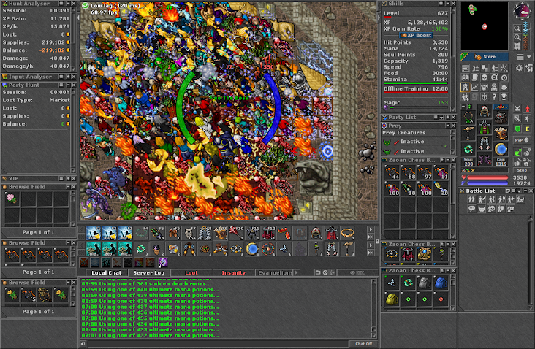535x349 pixels.
Task: Toggle the first battle list filter icon
Action: [x=472, y=199]
